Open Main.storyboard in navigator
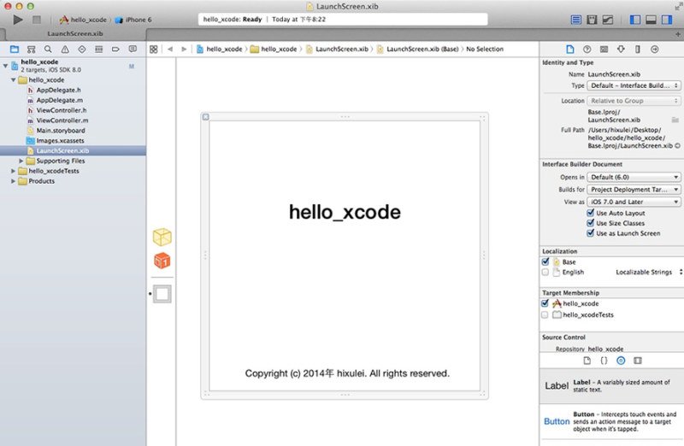 (x=61, y=131)
